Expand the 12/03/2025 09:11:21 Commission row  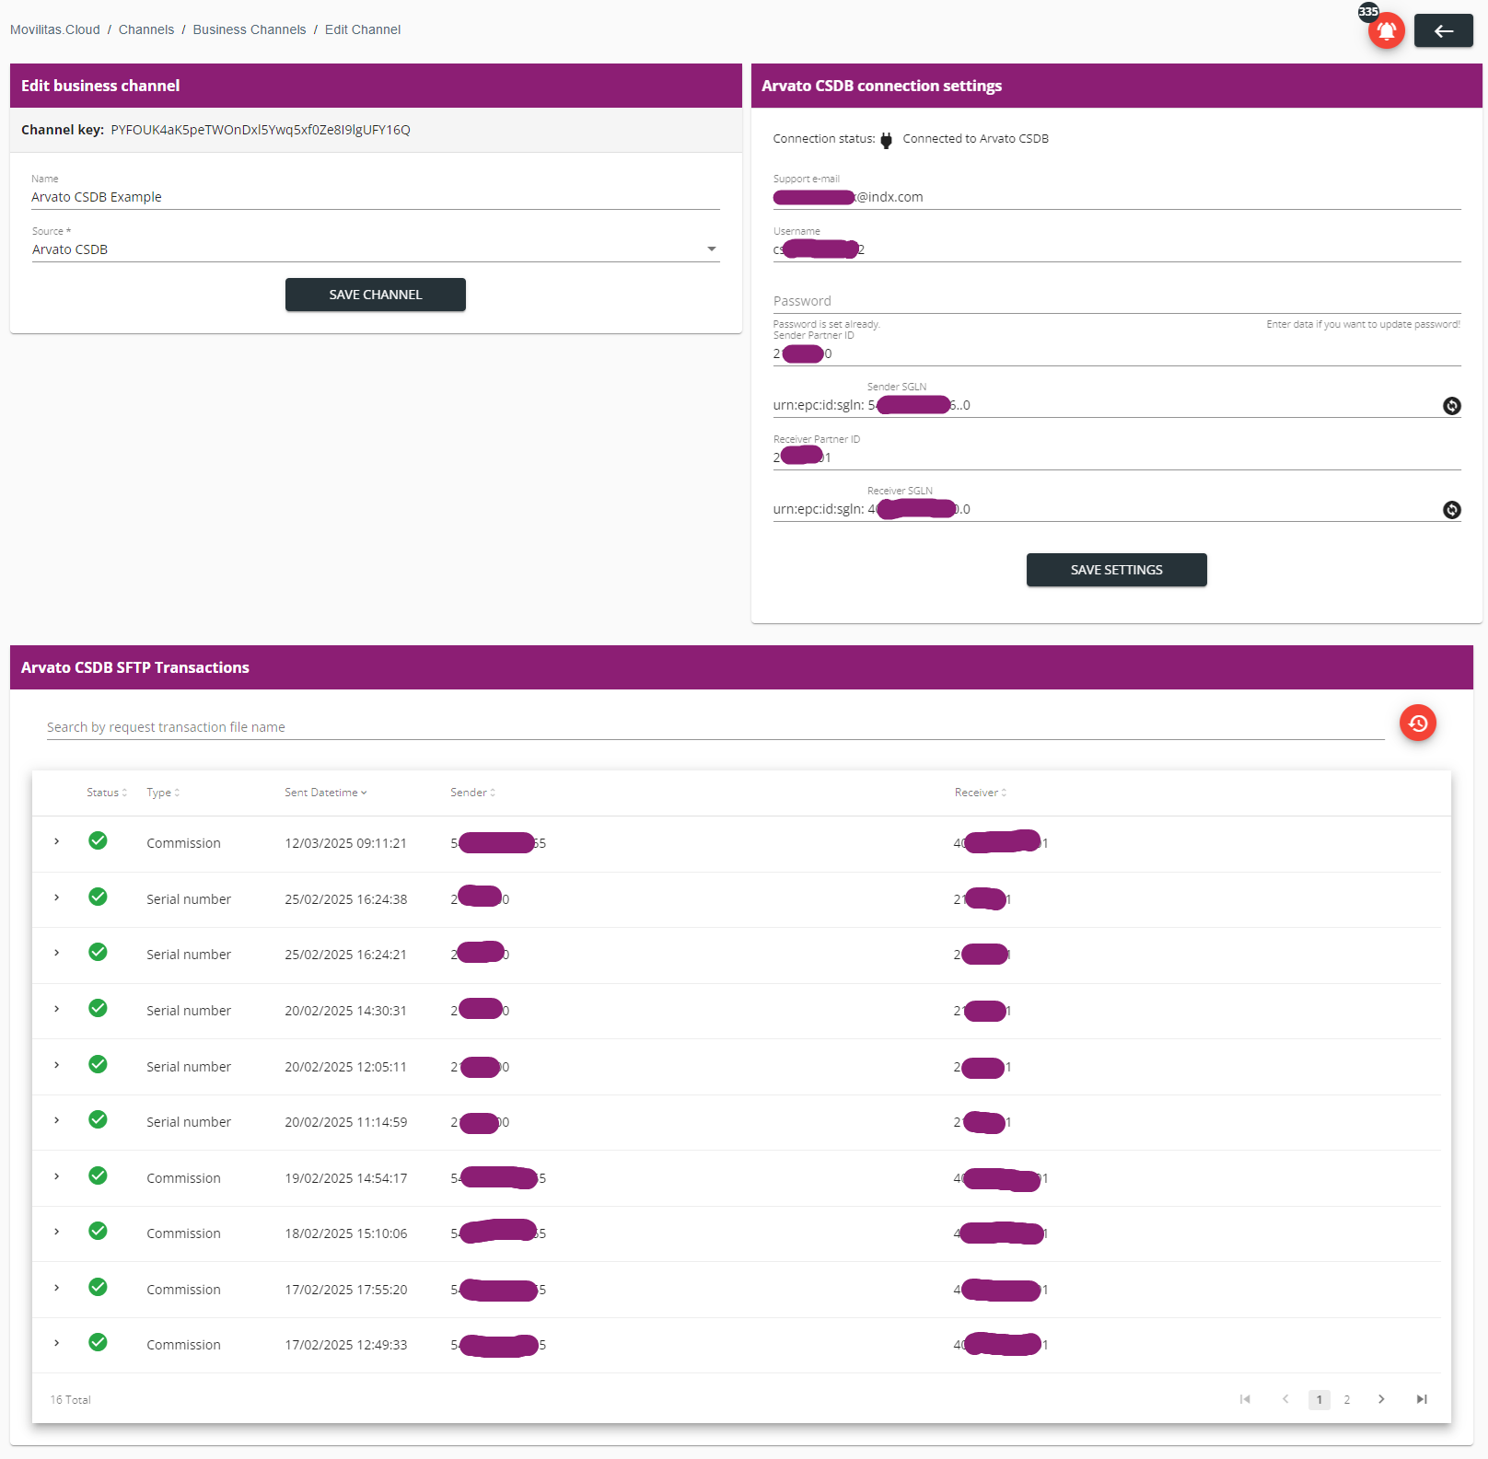click(57, 841)
